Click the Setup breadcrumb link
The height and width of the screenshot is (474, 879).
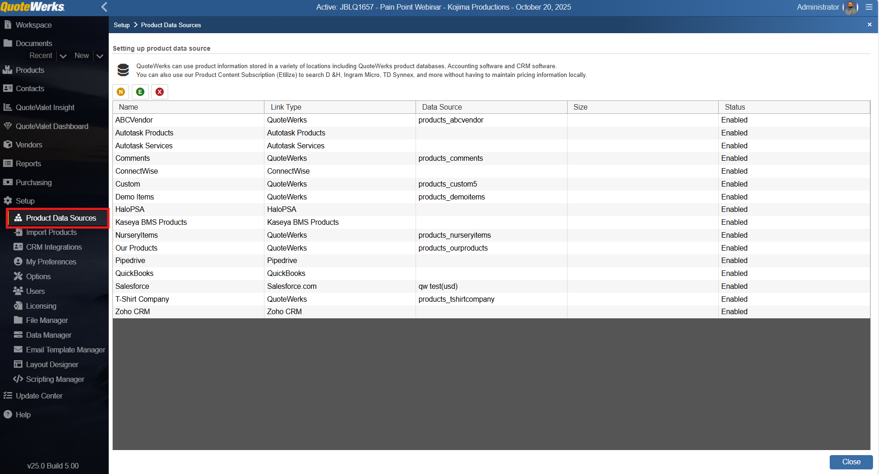[x=122, y=25]
